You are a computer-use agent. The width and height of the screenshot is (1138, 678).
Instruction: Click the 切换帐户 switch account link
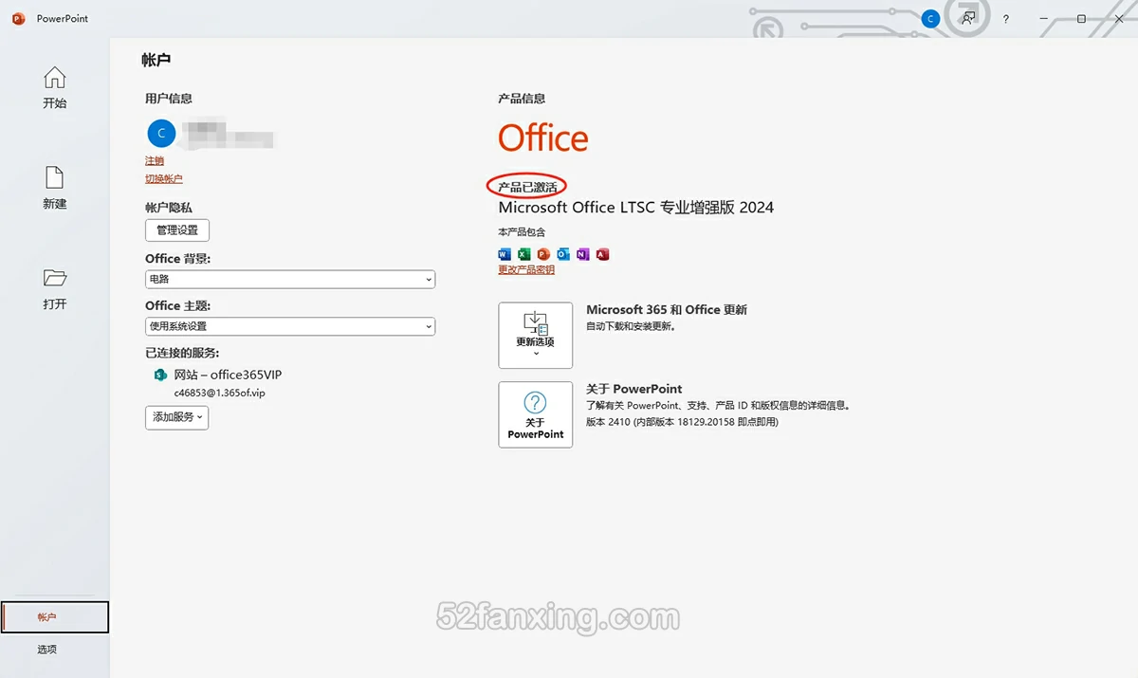164,179
